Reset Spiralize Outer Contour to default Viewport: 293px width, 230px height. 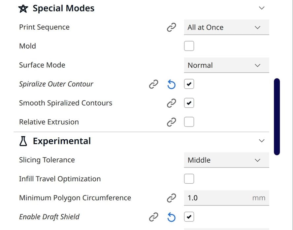(171, 84)
